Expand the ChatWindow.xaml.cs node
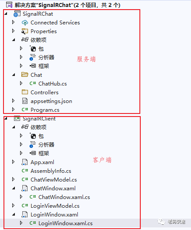191x230 pixels. coord(21,197)
